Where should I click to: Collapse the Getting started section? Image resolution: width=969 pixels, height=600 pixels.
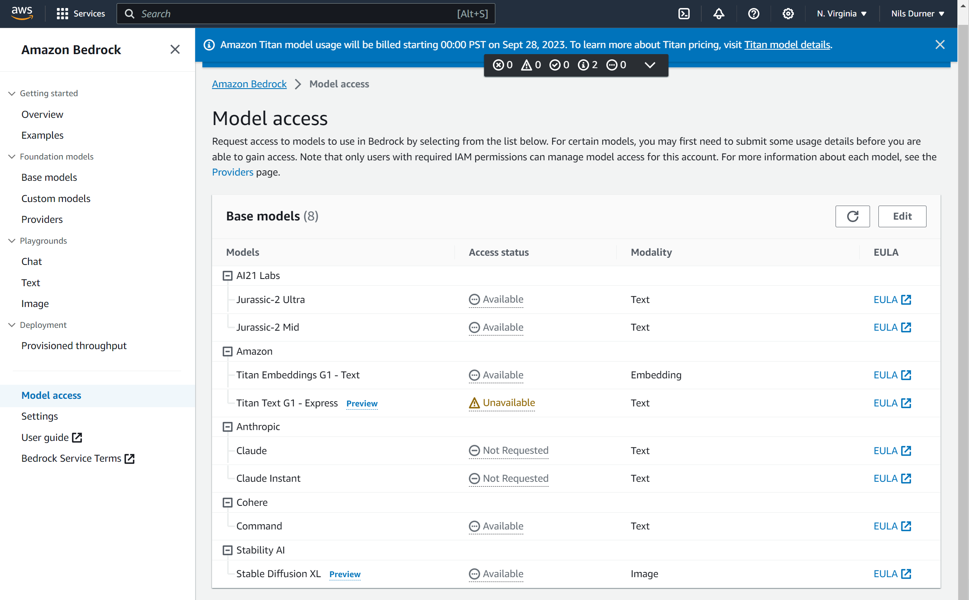click(12, 93)
